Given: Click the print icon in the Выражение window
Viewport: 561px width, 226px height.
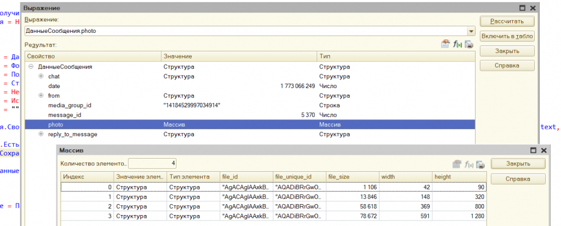Looking at the screenshot, I should 469,45.
